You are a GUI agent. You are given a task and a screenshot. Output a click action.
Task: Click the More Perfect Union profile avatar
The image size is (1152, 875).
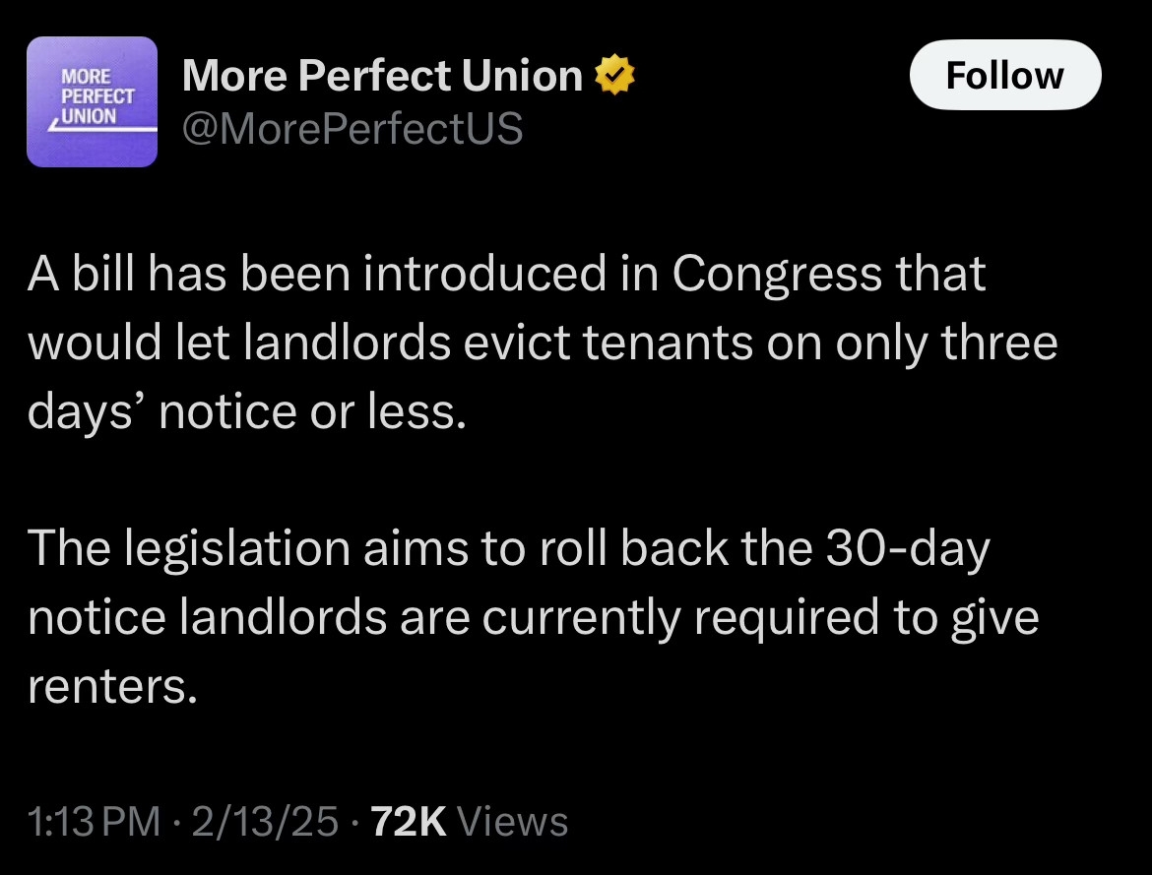tap(92, 101)
